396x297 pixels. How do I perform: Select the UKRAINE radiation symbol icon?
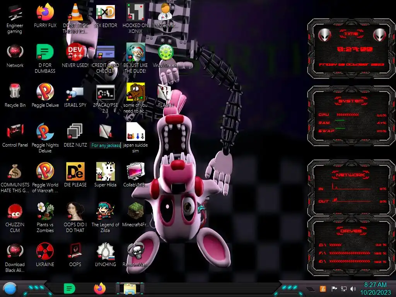click(45, 251)
